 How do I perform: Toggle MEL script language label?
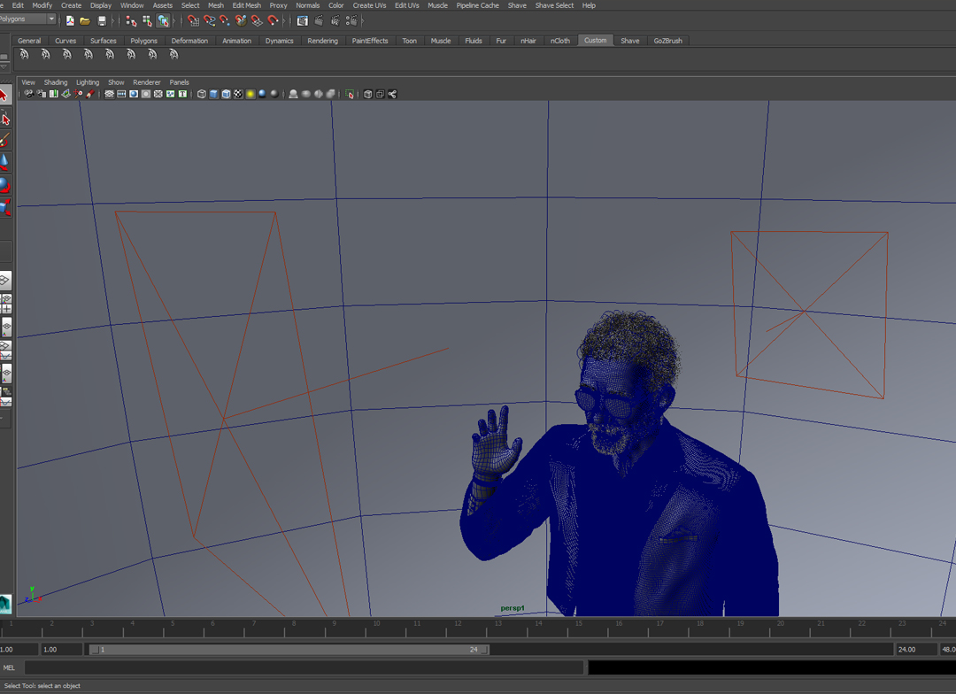click(x=9, y=667)
